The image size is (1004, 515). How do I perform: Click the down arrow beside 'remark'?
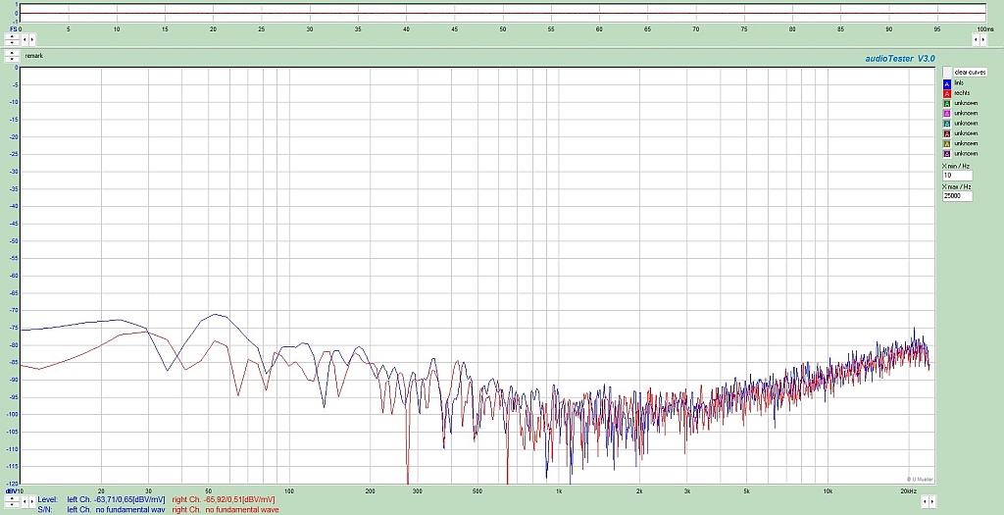coord(12,59)
